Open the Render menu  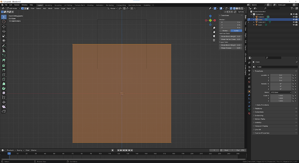coord(17,5)
